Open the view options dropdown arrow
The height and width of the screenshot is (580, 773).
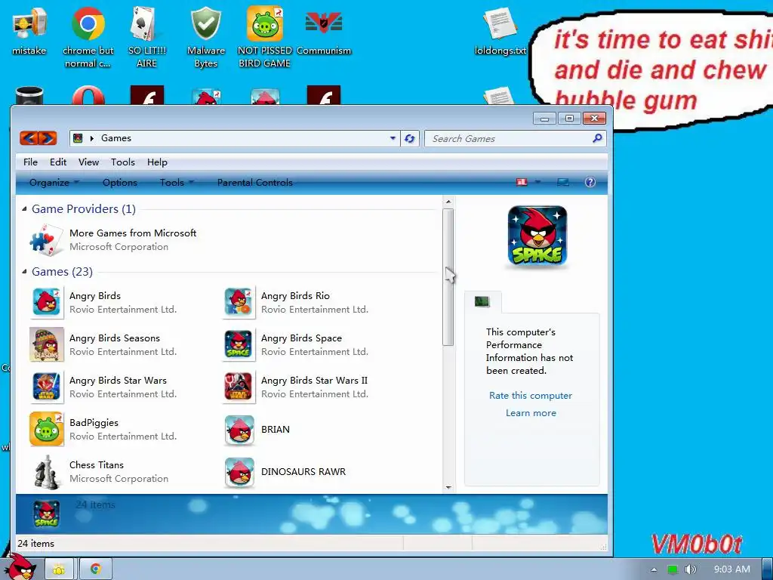click(537, 183)
